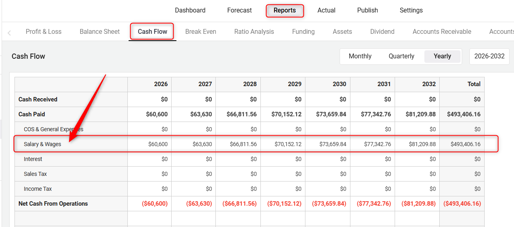Click Salary & Wages 2031 value $77,342.76

(x=377, y=144)
